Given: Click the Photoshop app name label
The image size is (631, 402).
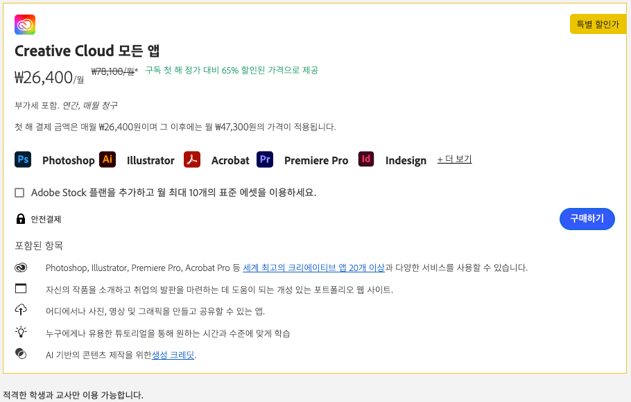Looking at the screenshot, I should click(69, 161).
